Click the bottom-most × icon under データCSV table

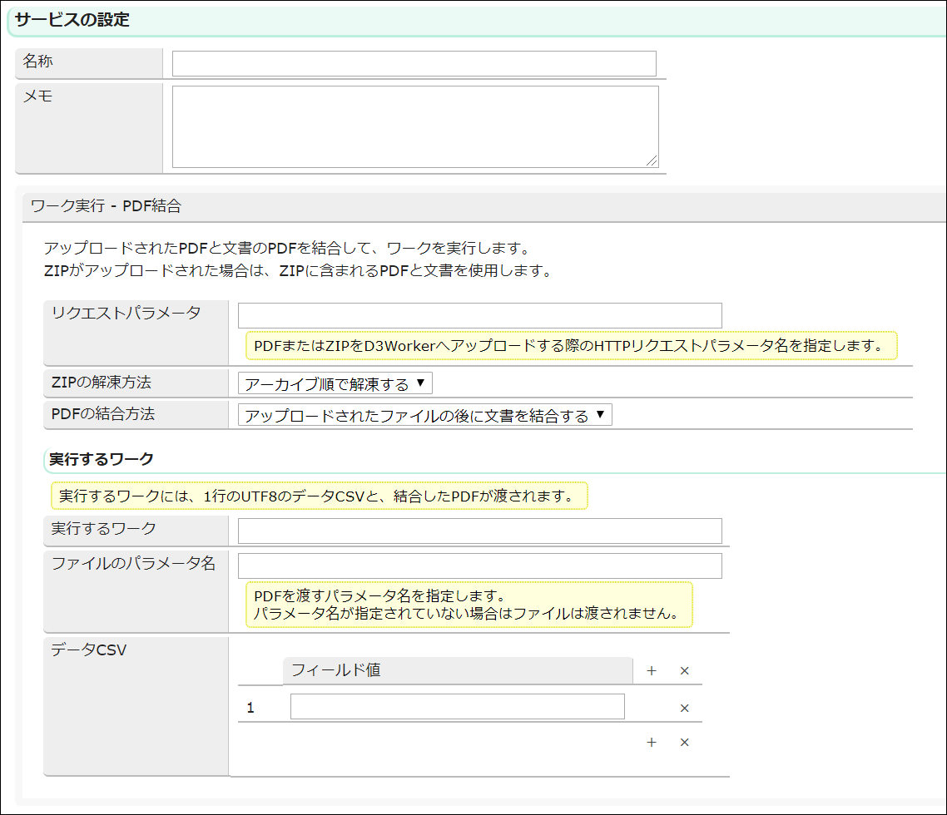point(684,743)
